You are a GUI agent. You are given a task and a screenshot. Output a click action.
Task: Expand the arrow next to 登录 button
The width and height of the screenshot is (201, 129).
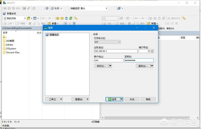[122, 99]
